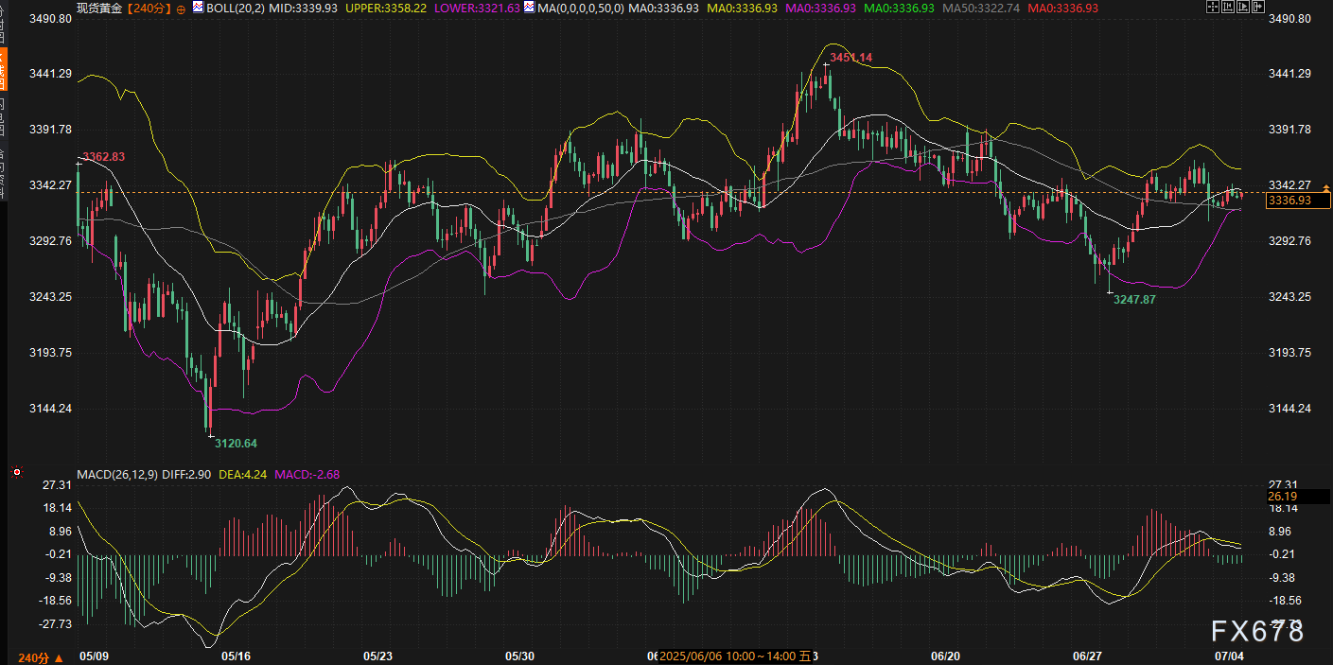Click the MACD(26,12,9) indicator label
This screenshot has width=1333, height=665.
(x=118, y=472)
